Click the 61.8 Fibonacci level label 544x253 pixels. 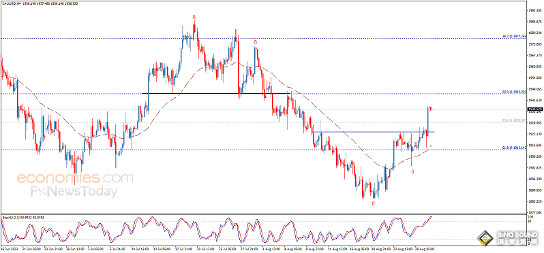point(514,148)
